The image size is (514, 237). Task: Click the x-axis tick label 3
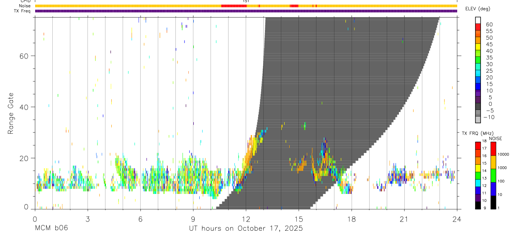click(x=87, y=219)
